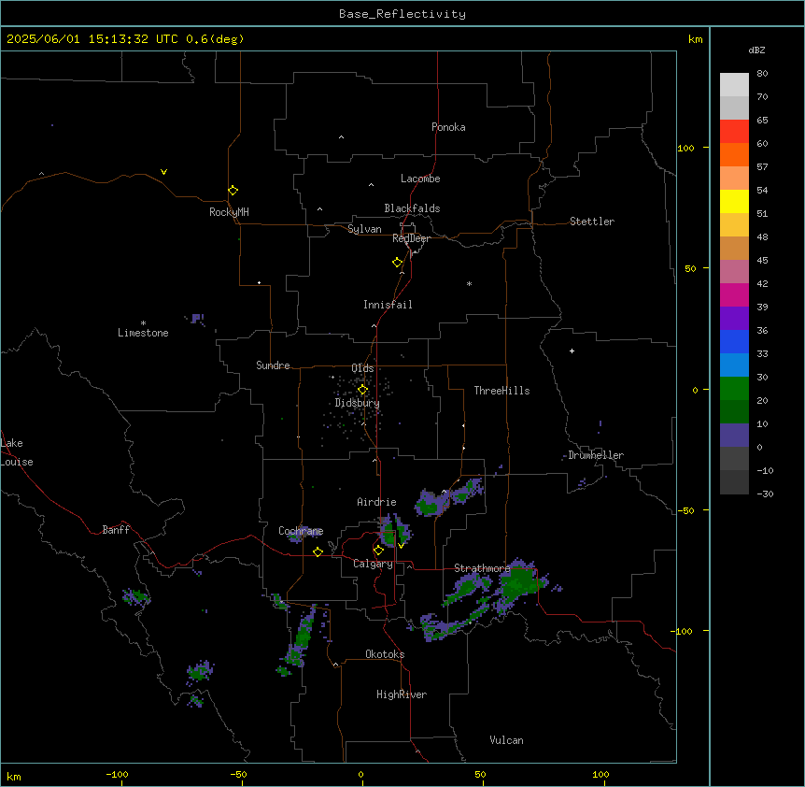Image resolution: width=805 pixels, height=787 pixels.
Task: Click the HighRiver label
Action: [402, 694]
